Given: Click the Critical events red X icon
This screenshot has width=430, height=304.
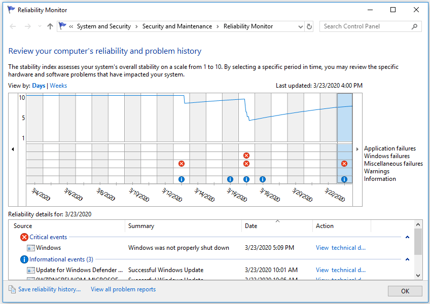Looking at the screenshot, I should pos(24,237).
